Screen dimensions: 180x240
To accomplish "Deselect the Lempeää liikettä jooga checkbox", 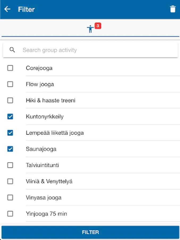I will (x=10, y=133).
